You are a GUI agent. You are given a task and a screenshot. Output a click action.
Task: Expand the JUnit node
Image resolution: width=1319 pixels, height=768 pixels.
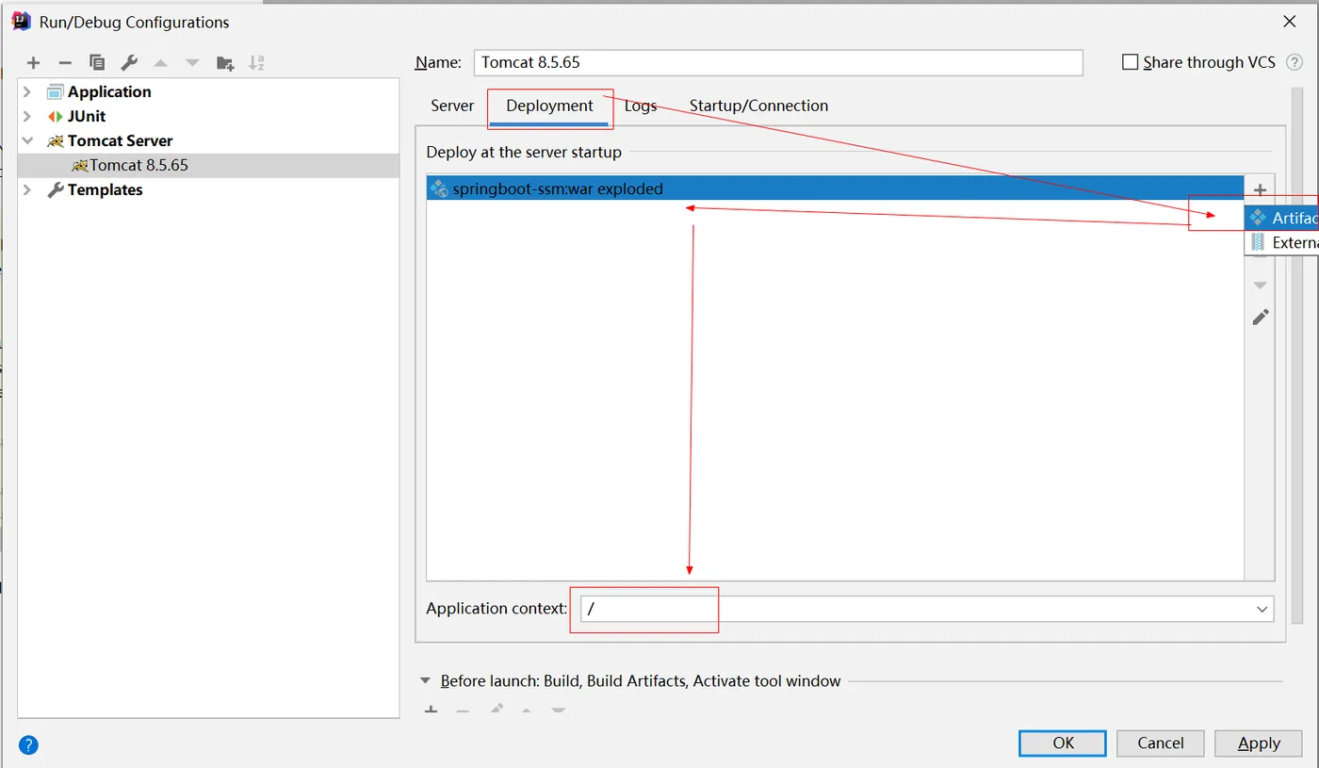[x=27, y=116]
